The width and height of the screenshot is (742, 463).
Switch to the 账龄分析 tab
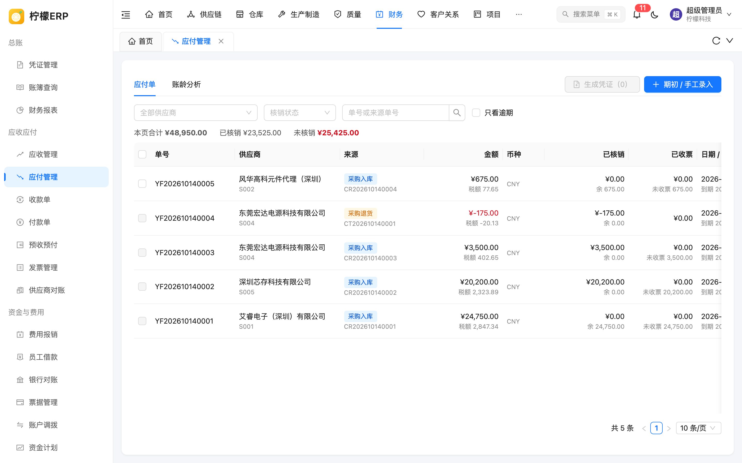(x=187, y=85)
